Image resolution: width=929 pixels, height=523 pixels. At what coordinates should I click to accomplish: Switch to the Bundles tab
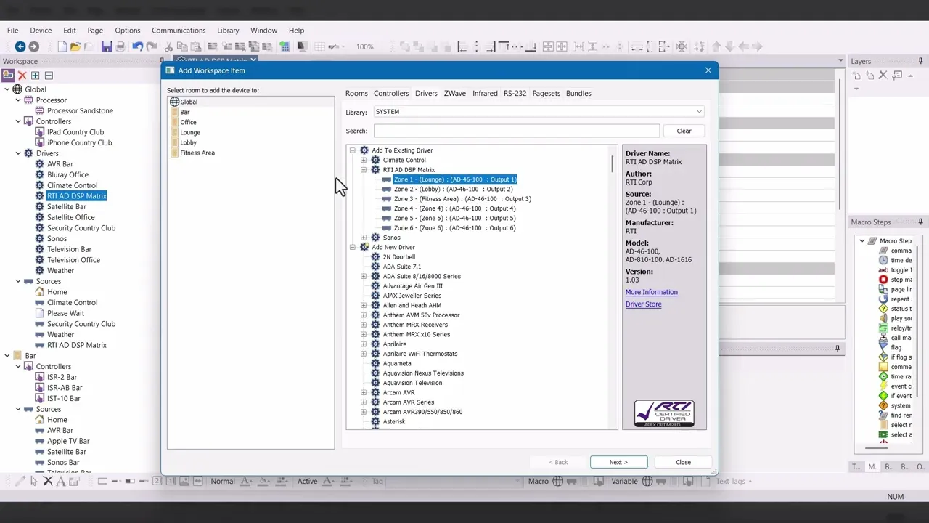click(578, 93)
